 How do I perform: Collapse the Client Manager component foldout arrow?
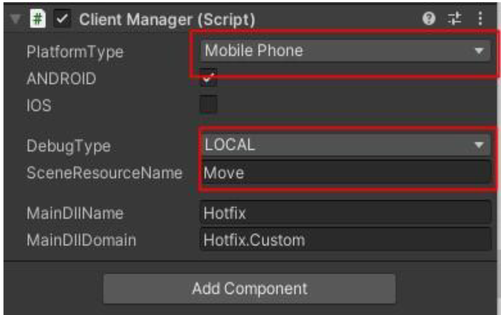click(15, 20)
